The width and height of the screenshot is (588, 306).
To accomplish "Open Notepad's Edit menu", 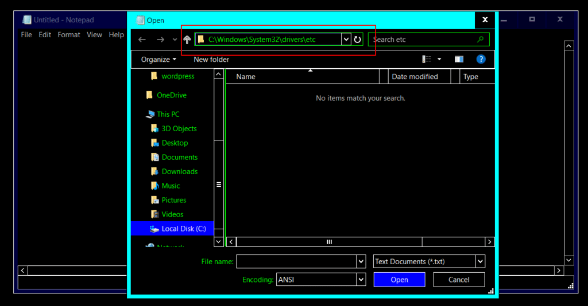I will 45,35.
